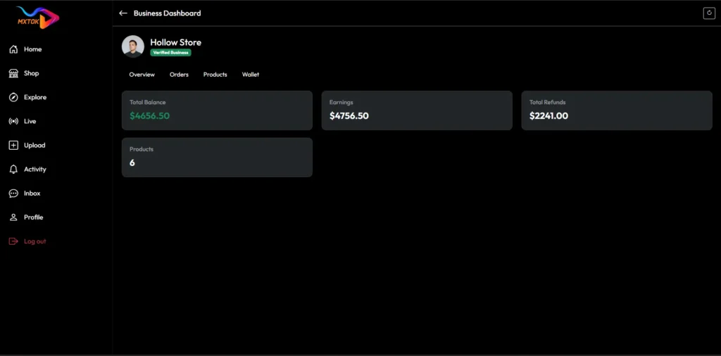This screenshot has height=356, width=721.
Task: Click the Explore compass icon
Action: point(13,97)
